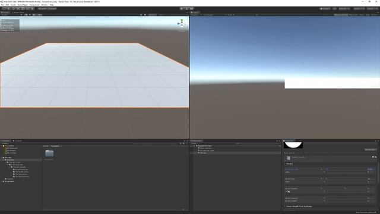Toggle Mute Audio in Game view
The image size is (380, 214).
(x=354, y=15)
